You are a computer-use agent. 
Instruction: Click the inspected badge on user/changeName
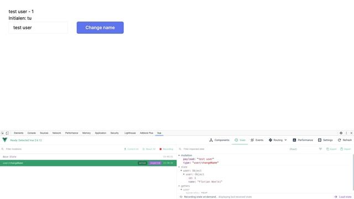point(155,163)
